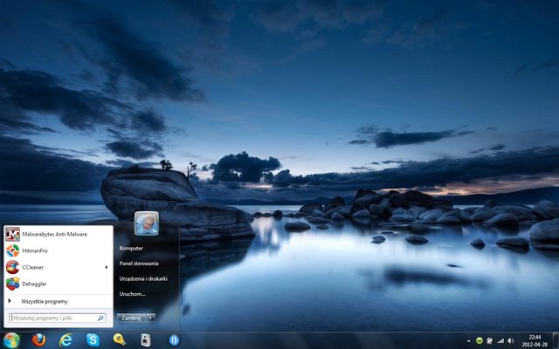Open Internet Explorer from the taskbar
The height and width of the screenshot is (349, 559).
click(x=66, y=340)
